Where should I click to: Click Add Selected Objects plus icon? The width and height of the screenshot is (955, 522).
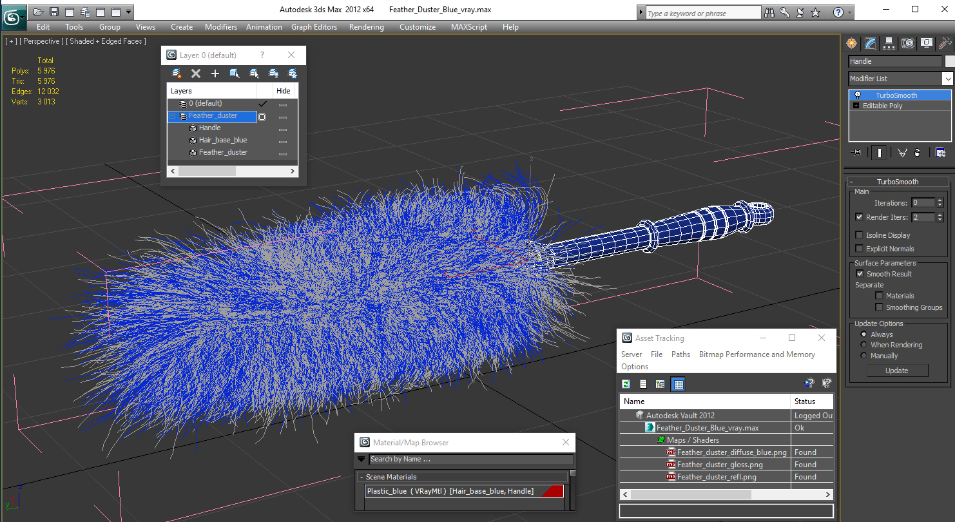pyautogui.click(x=215, y=73)
